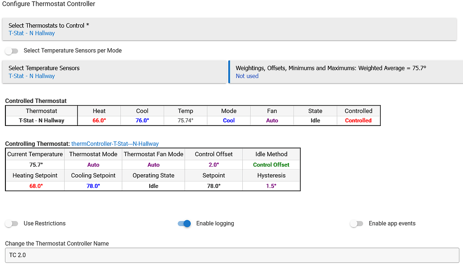Select the cooling setpoint 76.0° cell
463x265 pixels.
142,120
